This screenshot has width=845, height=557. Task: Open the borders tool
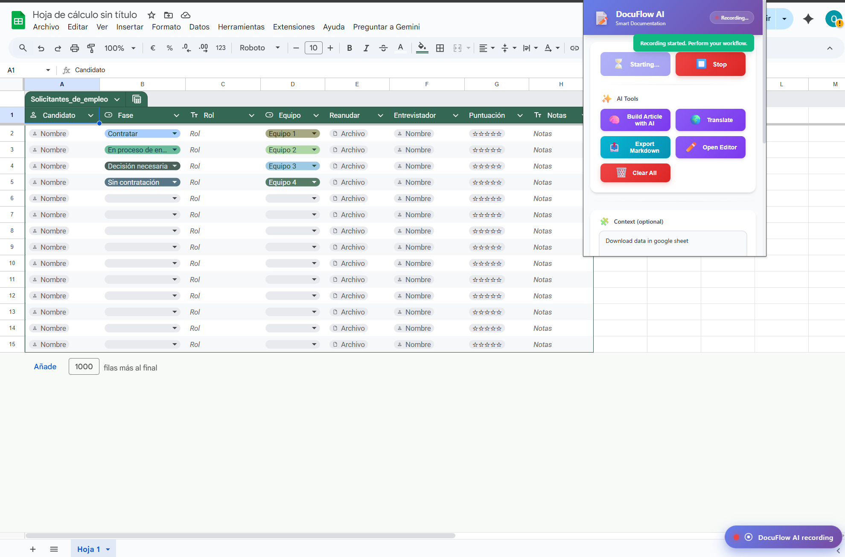pyautogui.click(x=440, y=48)
